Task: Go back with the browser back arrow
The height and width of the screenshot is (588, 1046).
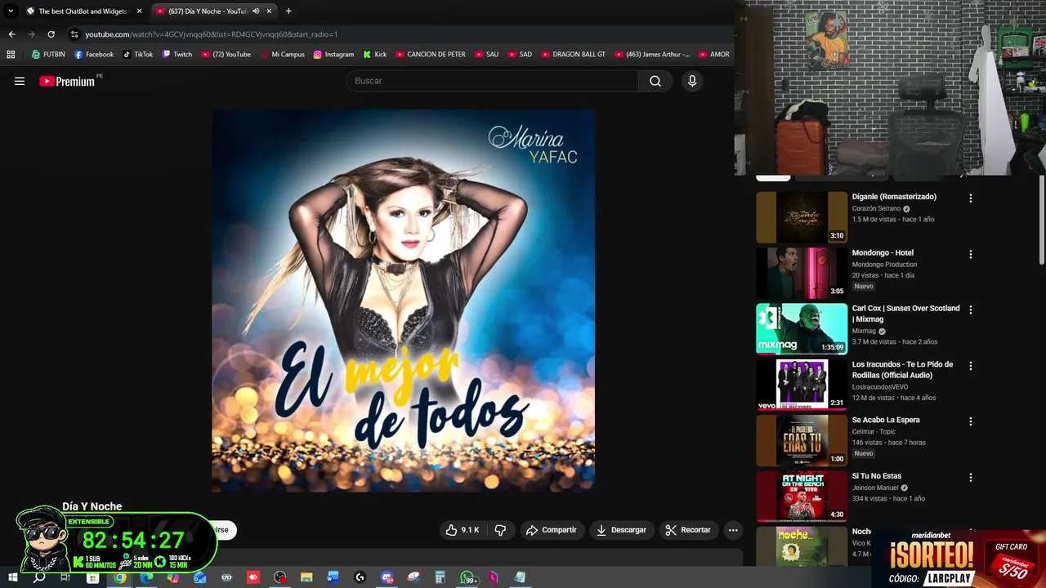Action: click(x=11, y=34)
